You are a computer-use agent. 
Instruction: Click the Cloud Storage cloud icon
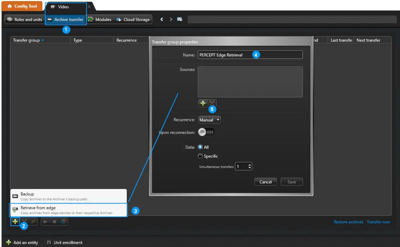point(119,19)
